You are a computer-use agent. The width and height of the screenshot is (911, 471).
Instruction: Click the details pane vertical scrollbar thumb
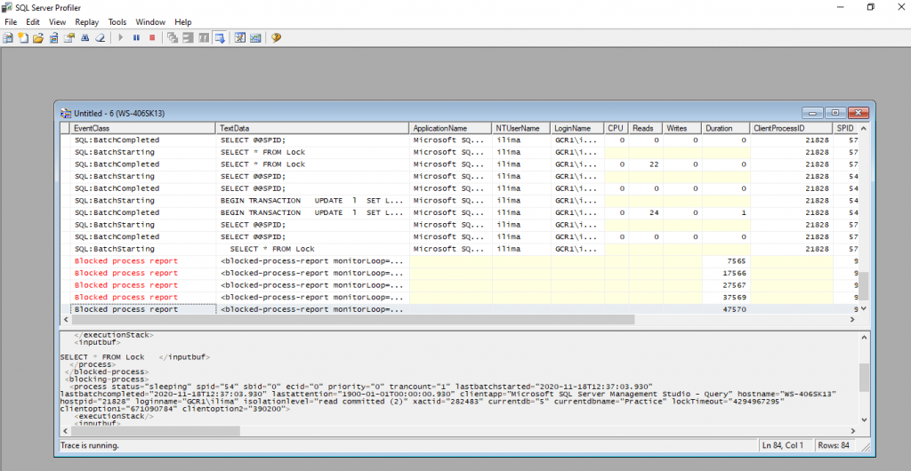coord(864,378)
